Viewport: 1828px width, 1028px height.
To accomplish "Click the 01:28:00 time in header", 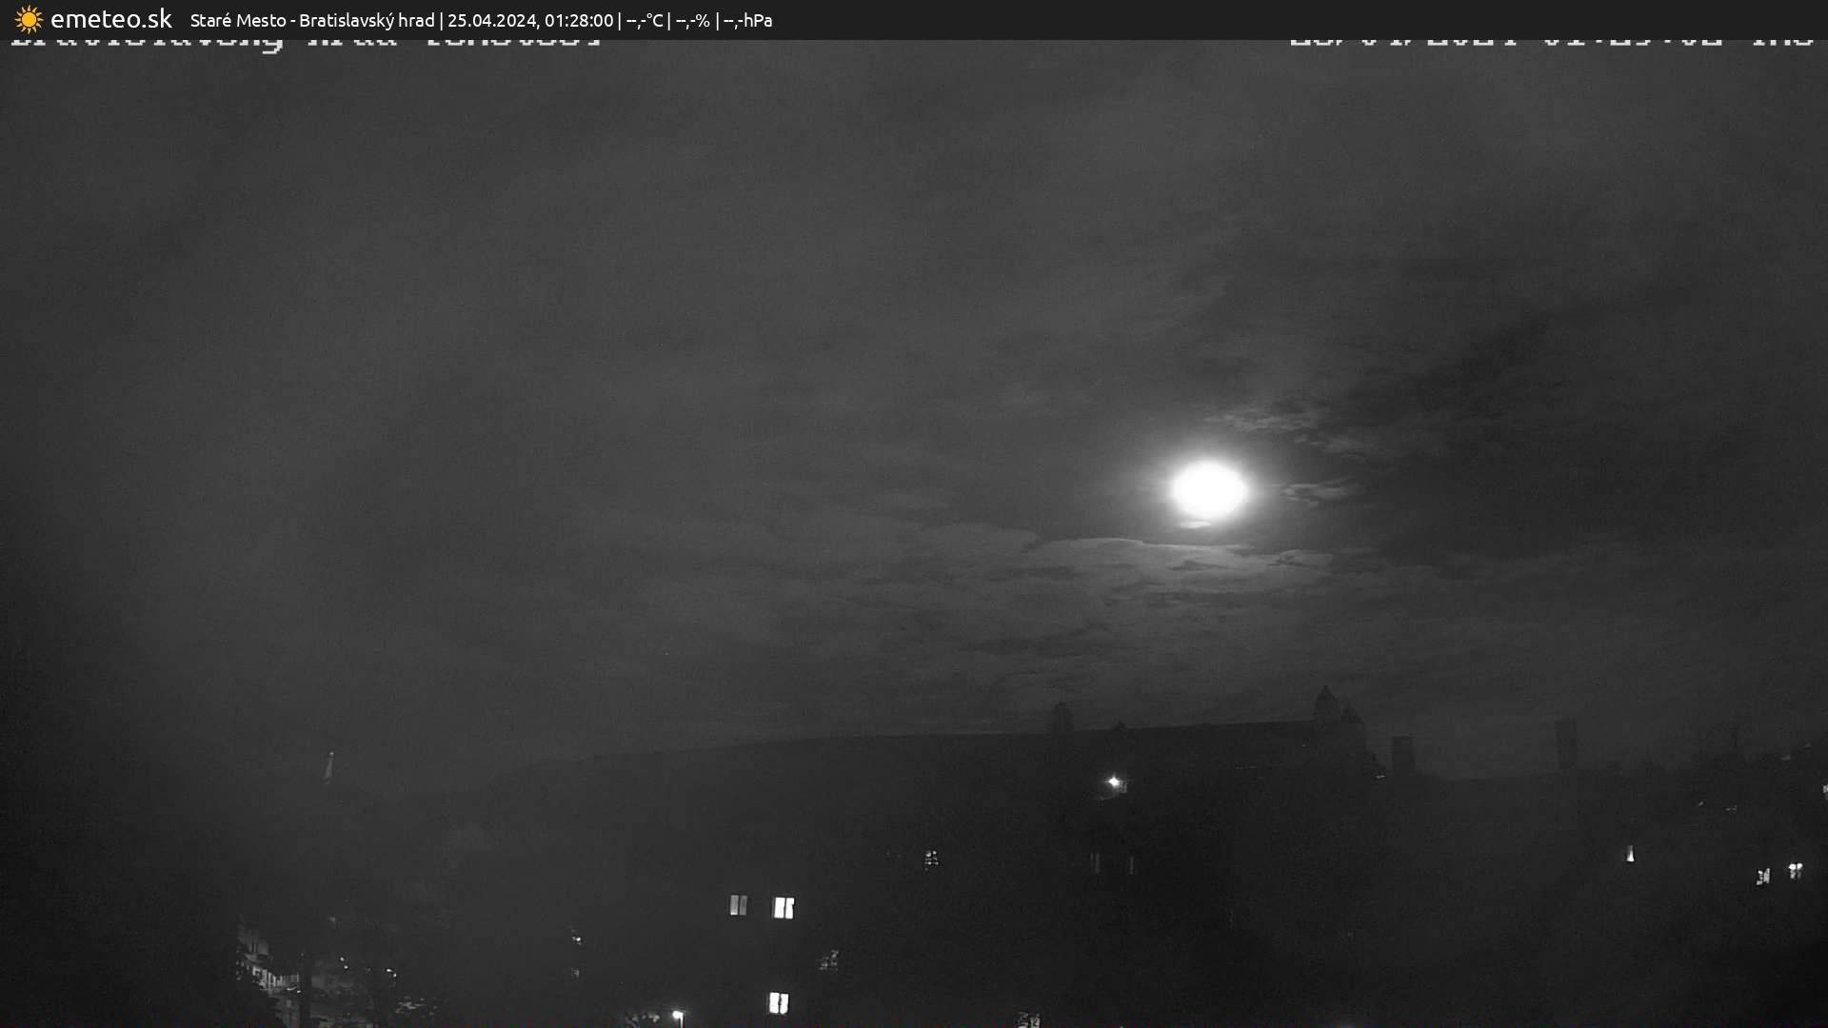I will [579, 20].
